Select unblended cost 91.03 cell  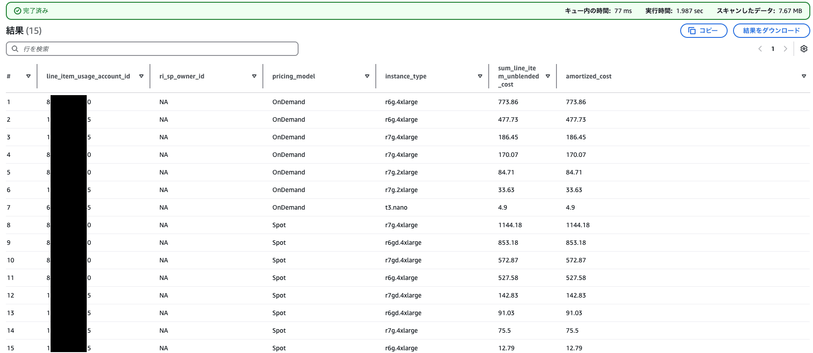(506, 313)
